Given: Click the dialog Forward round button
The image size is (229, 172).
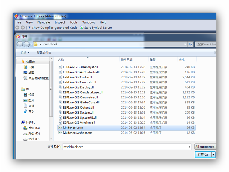Looking at the screenshot, I should coord(27,44).
